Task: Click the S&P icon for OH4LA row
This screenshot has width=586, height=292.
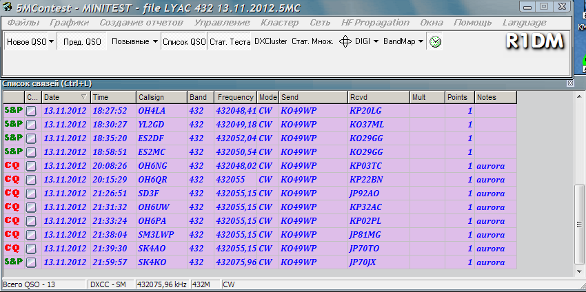Action: tap(12, 110)
